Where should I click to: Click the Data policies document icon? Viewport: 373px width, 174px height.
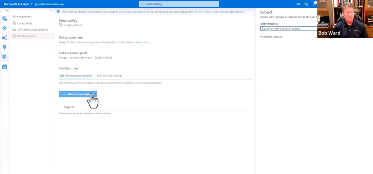(x=14, y=23)
